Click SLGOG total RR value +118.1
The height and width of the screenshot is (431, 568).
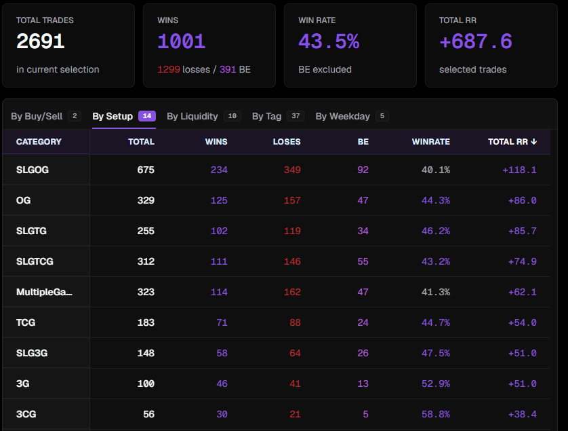point(519,170)
